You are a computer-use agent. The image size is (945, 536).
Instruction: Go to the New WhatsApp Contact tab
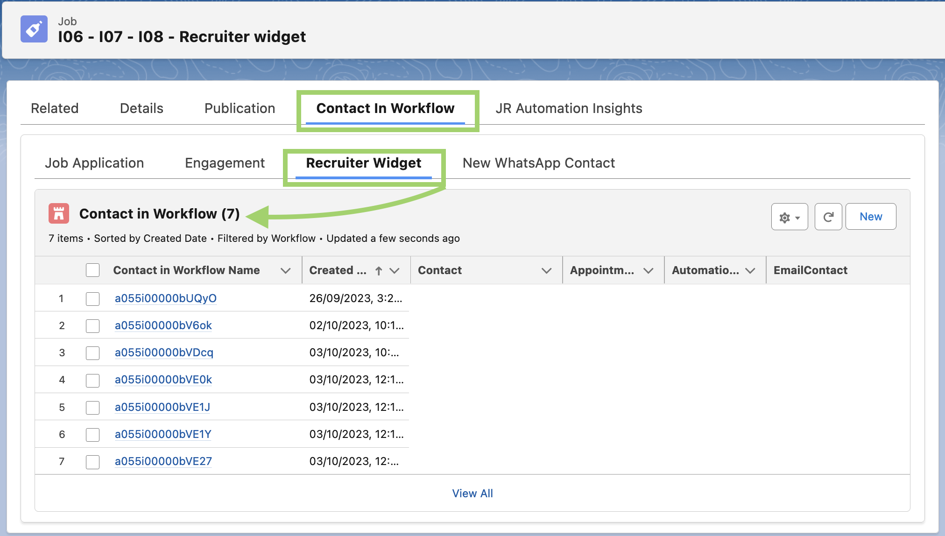[538, 163]
